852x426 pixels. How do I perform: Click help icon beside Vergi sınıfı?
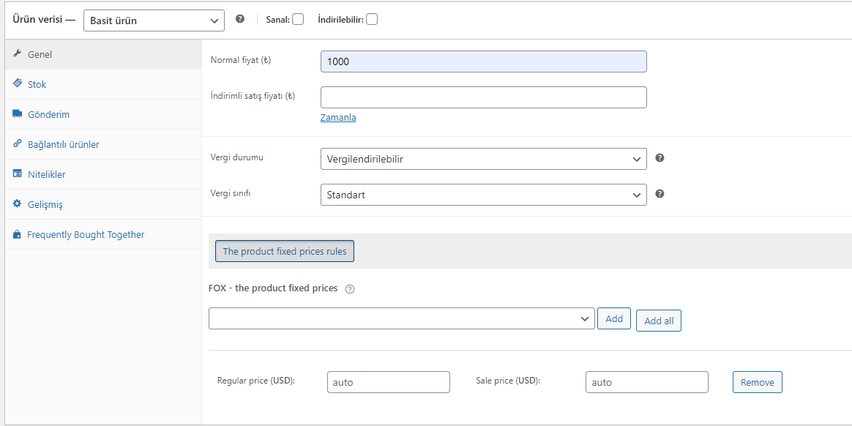pyautogui.click(x=659, y=193)
